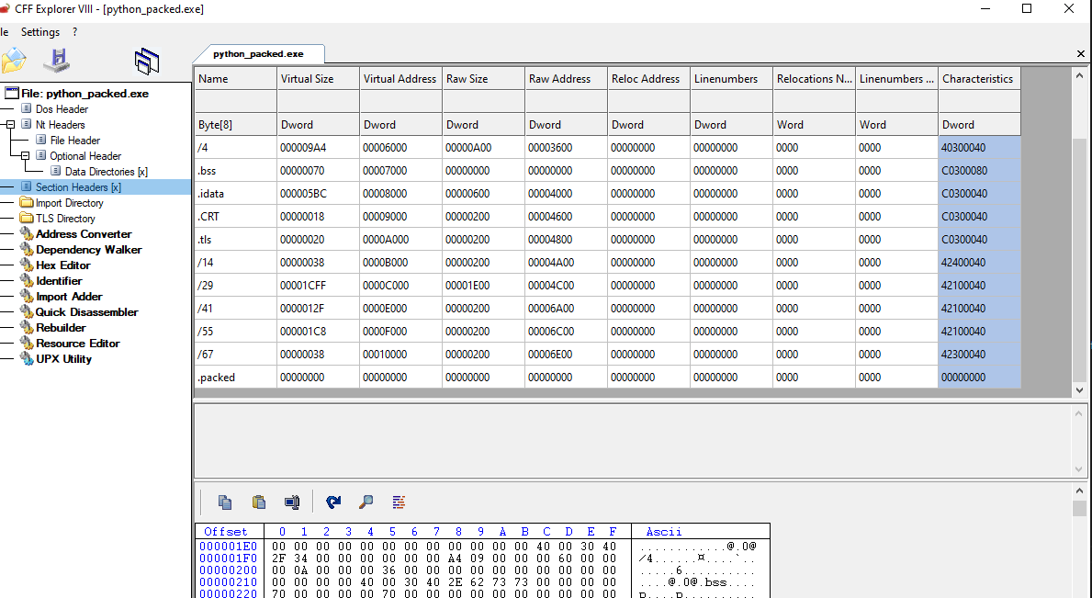Viewport: 1092px width, 598px height.
Task: Select Nt Headers tree label
Action: click(x=61, y=125)
